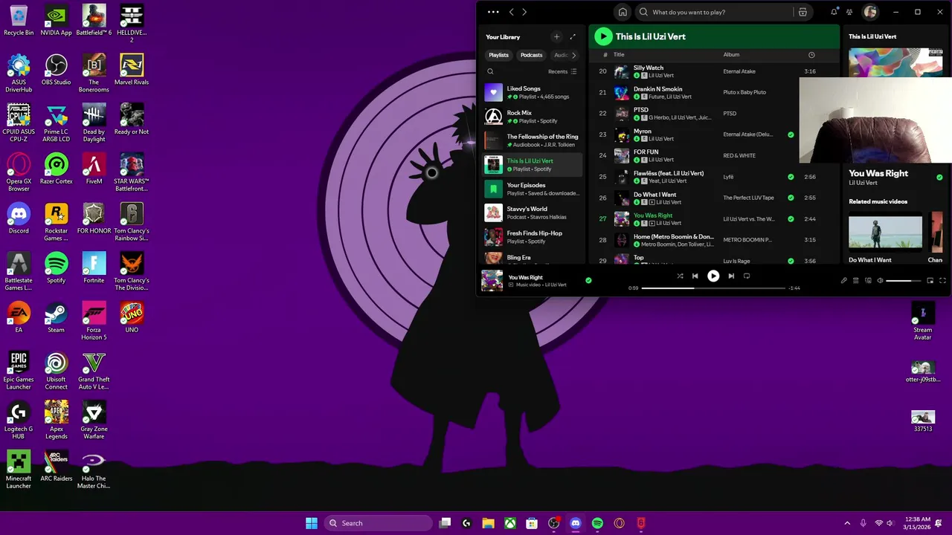Expand Your Library panel with arrows icon
This screenshot has height=535, width=952.
(573, 36)
